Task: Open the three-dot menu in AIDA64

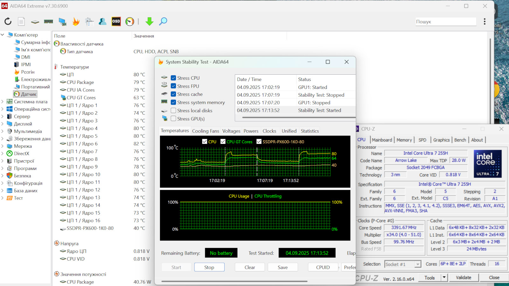Action: point(485,21)
